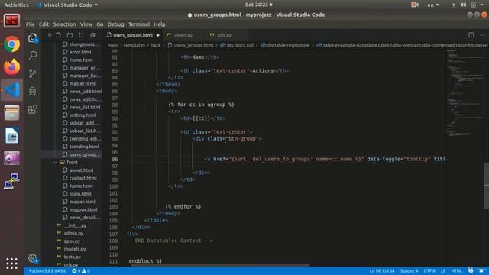Change encoding via UTF-8 status item
Screen dimensions: 489x275
point(429,271)
